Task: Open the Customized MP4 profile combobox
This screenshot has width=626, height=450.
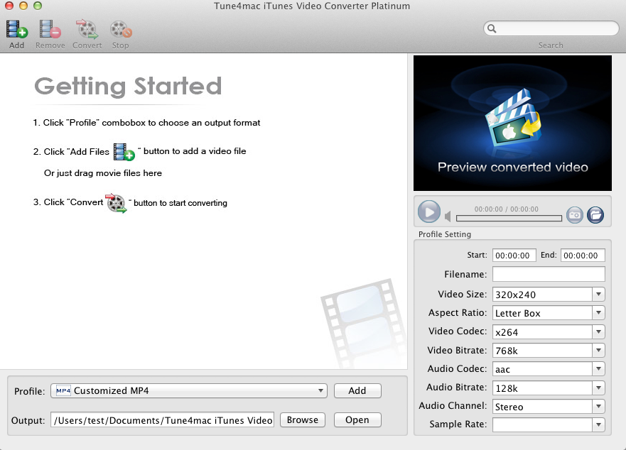Action: pyautogui.click(x=320, y=390)
